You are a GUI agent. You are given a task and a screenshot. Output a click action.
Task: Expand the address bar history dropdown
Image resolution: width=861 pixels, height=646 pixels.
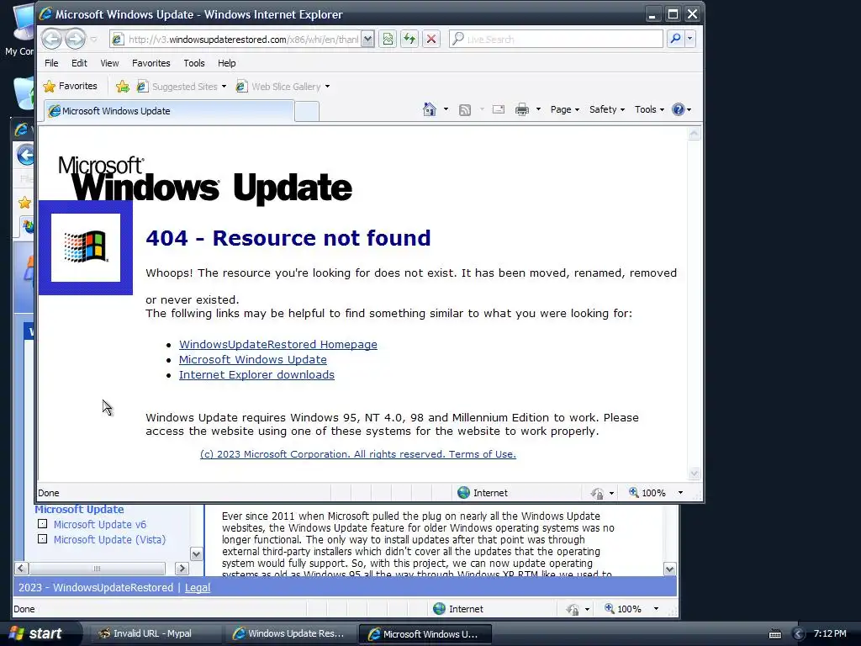(368, 40)
